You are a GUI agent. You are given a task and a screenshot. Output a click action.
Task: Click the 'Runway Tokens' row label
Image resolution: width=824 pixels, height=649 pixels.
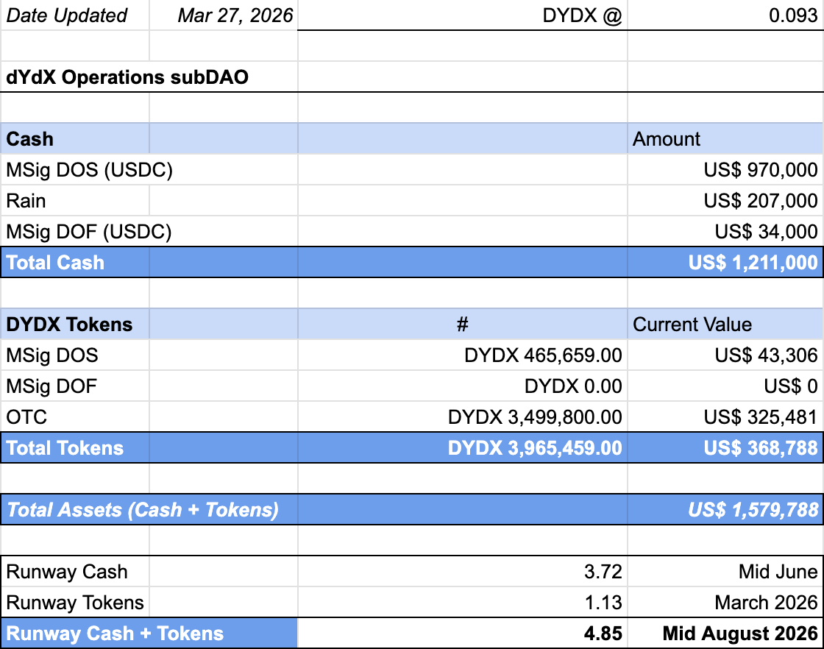(74, 602)
